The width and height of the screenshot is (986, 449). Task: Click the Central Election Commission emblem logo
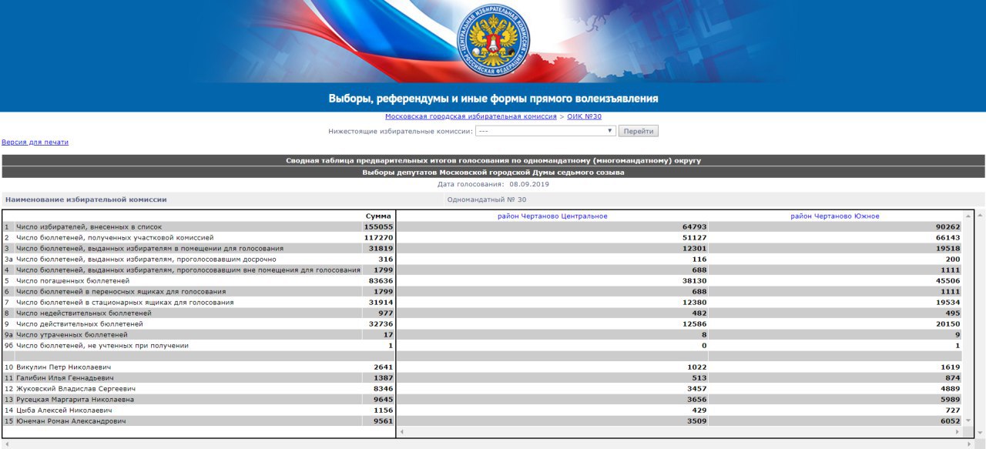494,39
